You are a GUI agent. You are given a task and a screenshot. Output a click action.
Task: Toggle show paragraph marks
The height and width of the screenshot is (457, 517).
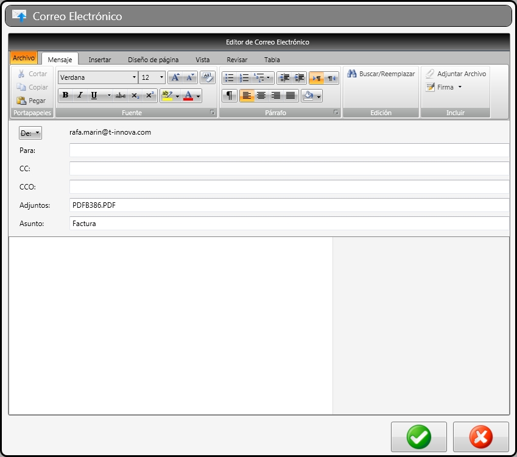pos(230,96)
